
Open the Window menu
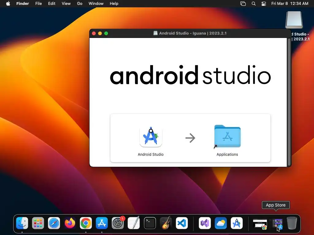coord(96,3)
